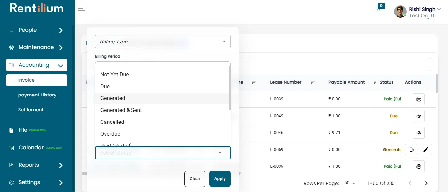Viewport: 448px width, 192px height.
Task: Edit the L-0059 invoice with pencil icon
Action: point(426,150)
